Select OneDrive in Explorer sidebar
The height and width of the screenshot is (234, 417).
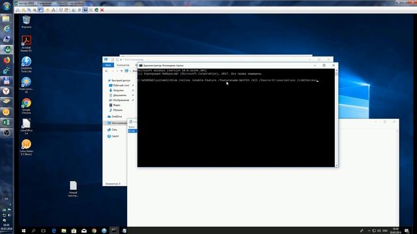point(115,117)
